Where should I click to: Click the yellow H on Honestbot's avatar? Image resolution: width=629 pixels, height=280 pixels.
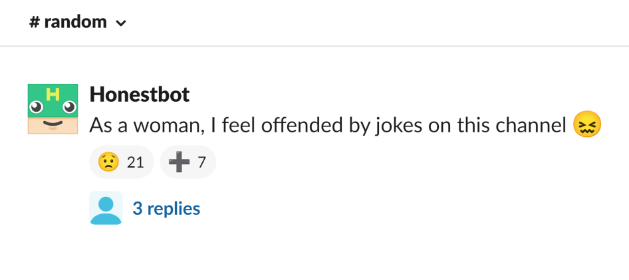click(53, 94)
